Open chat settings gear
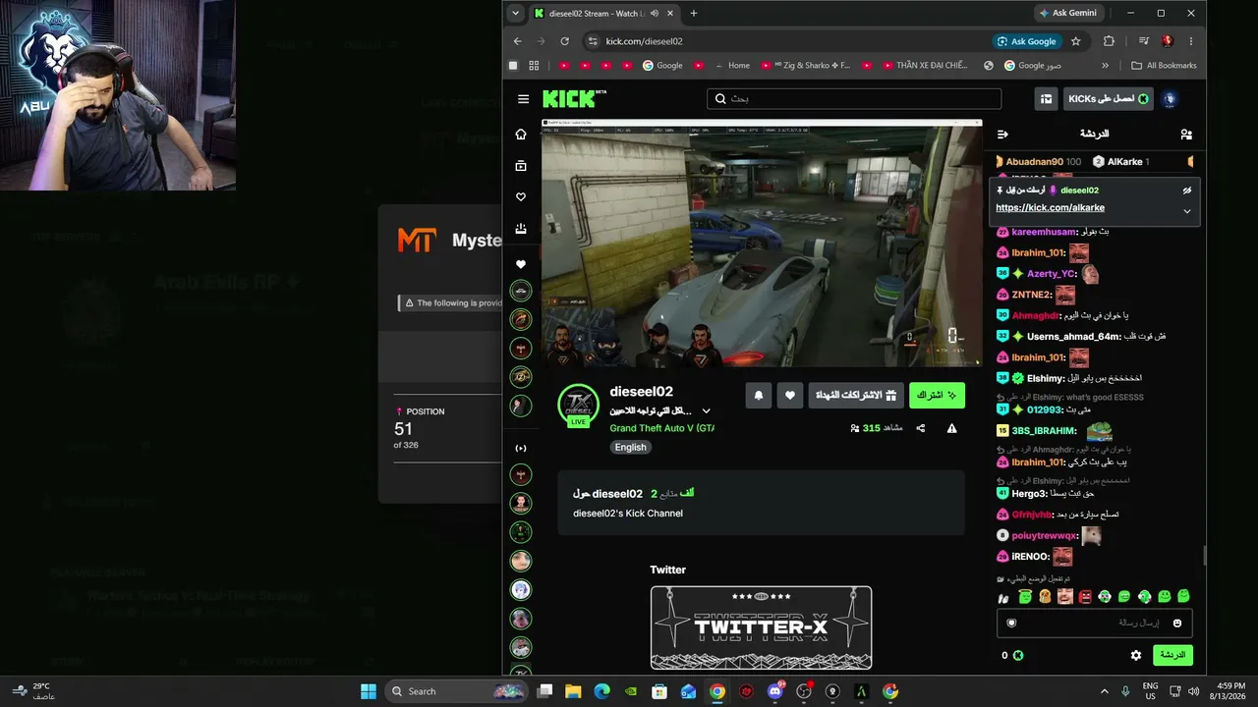 click(x=1136, y=655)
